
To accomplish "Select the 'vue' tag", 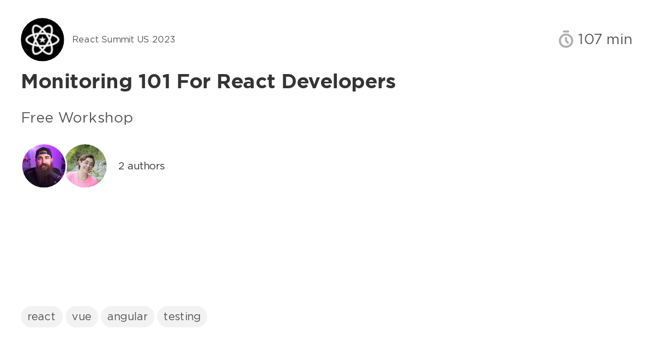I will (82, 316).
